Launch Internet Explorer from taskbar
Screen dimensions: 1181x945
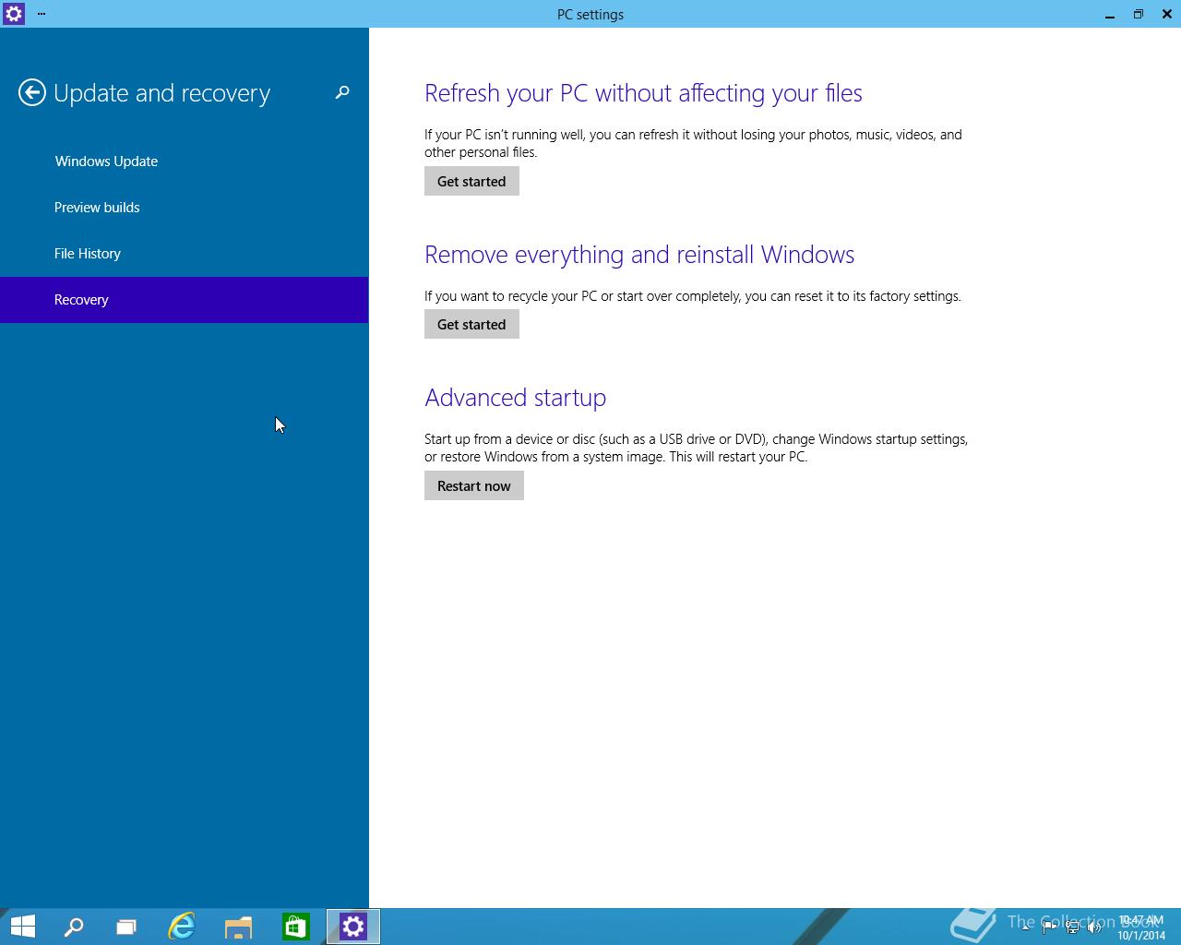[182, 927]
